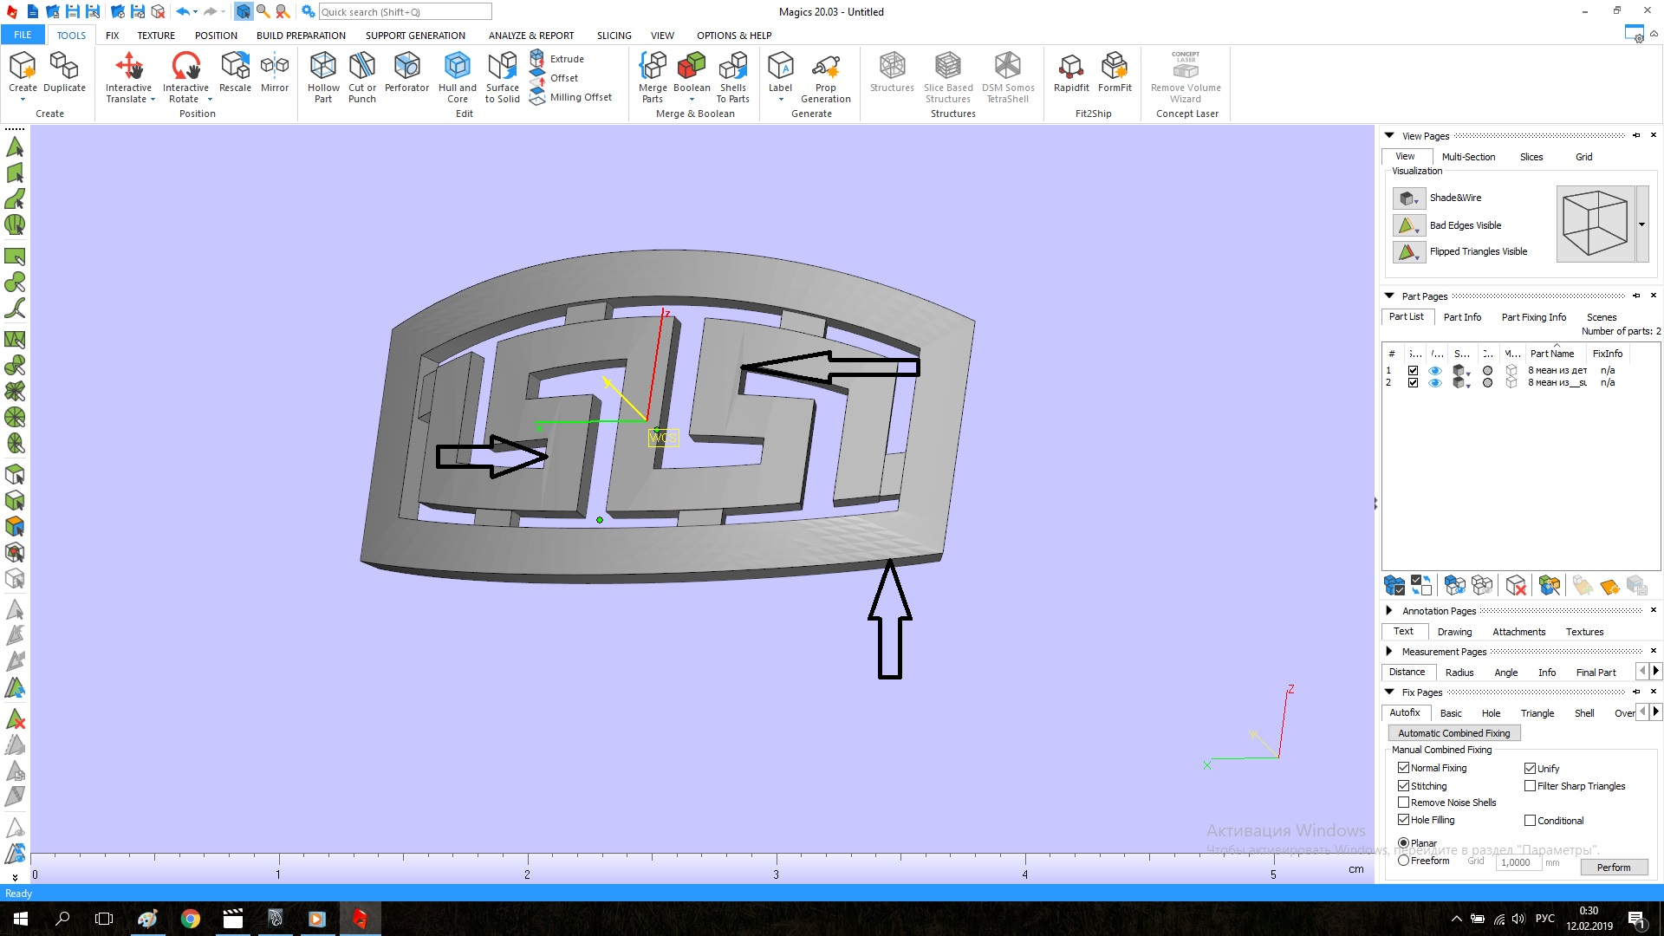Open the Textures annotation tab

tap(1584, 632)
